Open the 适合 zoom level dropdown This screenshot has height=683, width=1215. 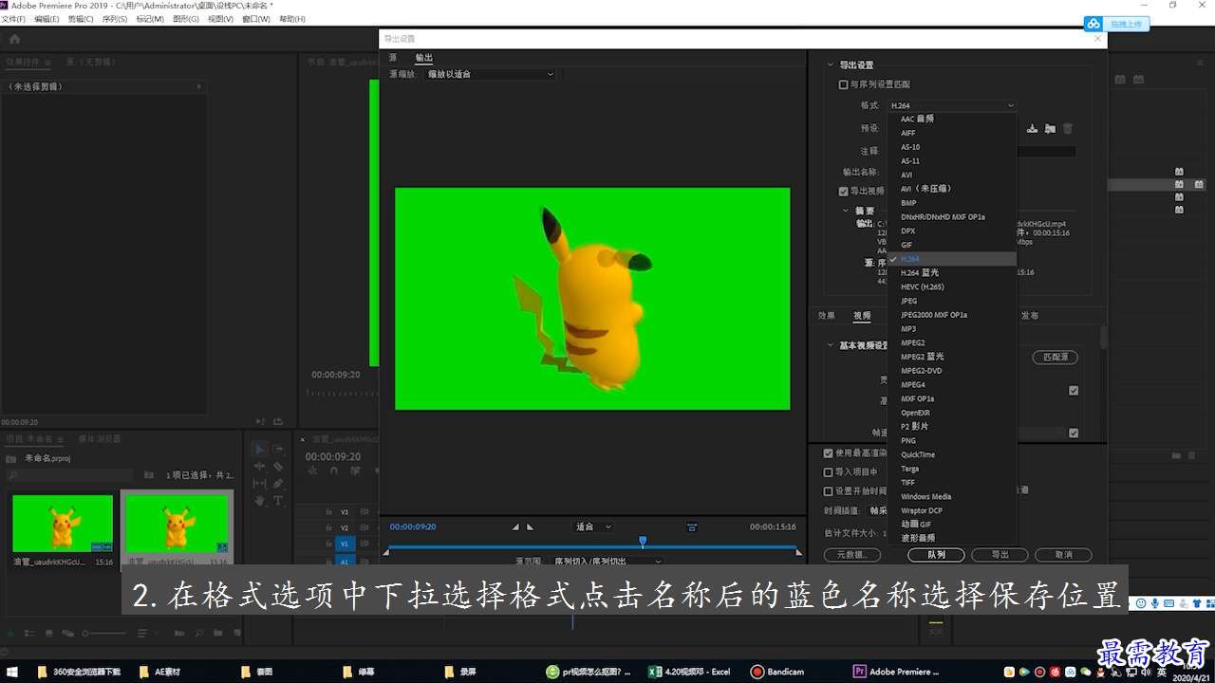[593, 526]
